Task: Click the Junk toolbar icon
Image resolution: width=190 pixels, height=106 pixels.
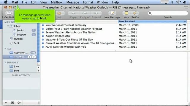Action: [59, 13]
